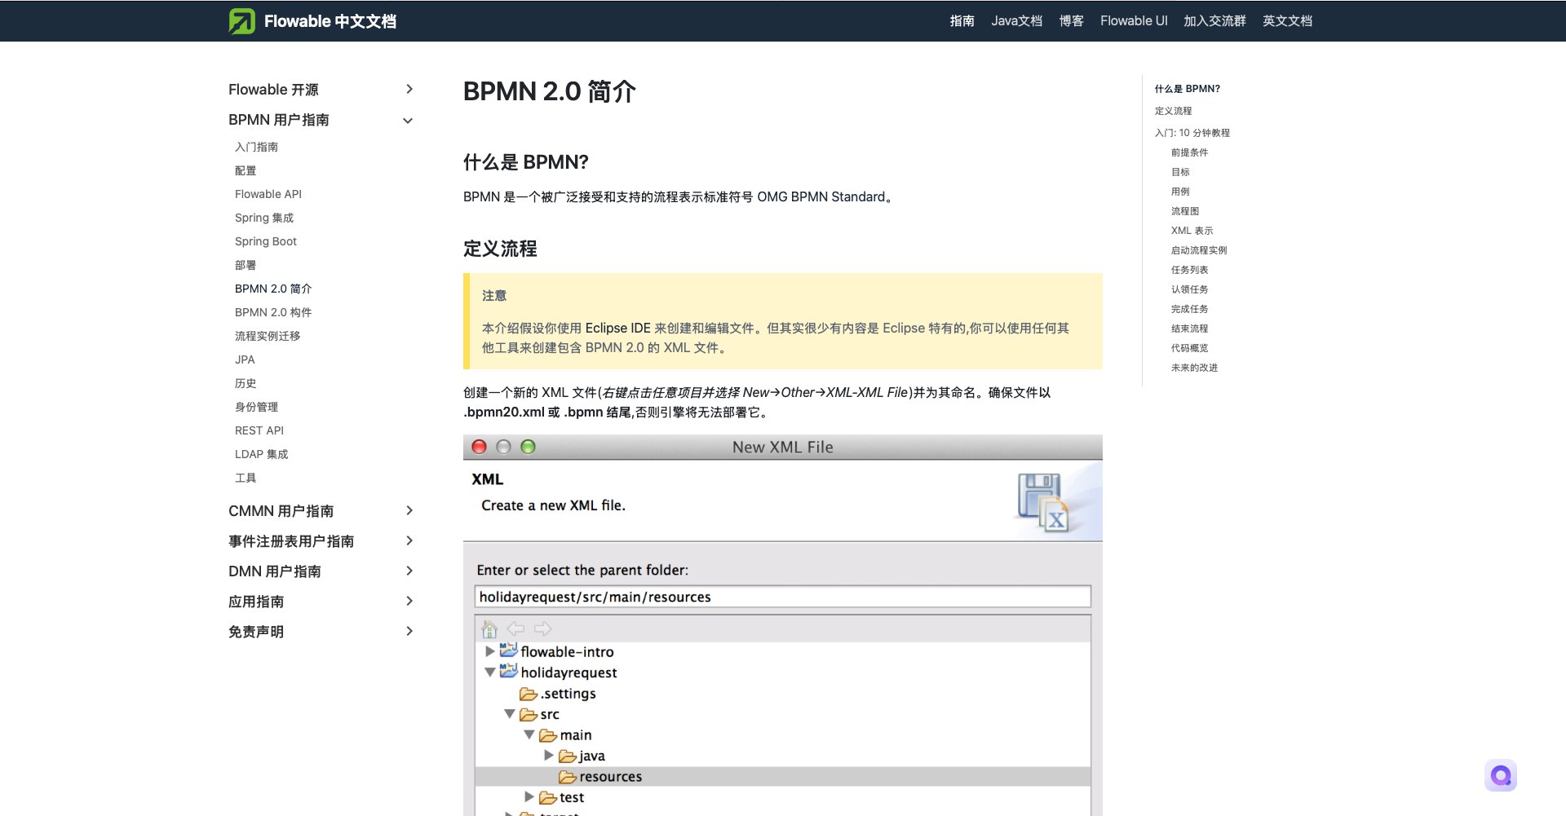
Task: Collapse the BPMN 用户指南 sidebar section
Action: pos(408,121)
